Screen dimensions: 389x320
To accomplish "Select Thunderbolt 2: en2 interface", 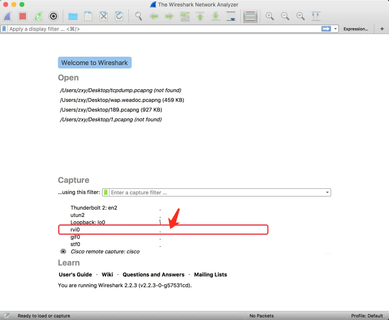I will point(94,208).
